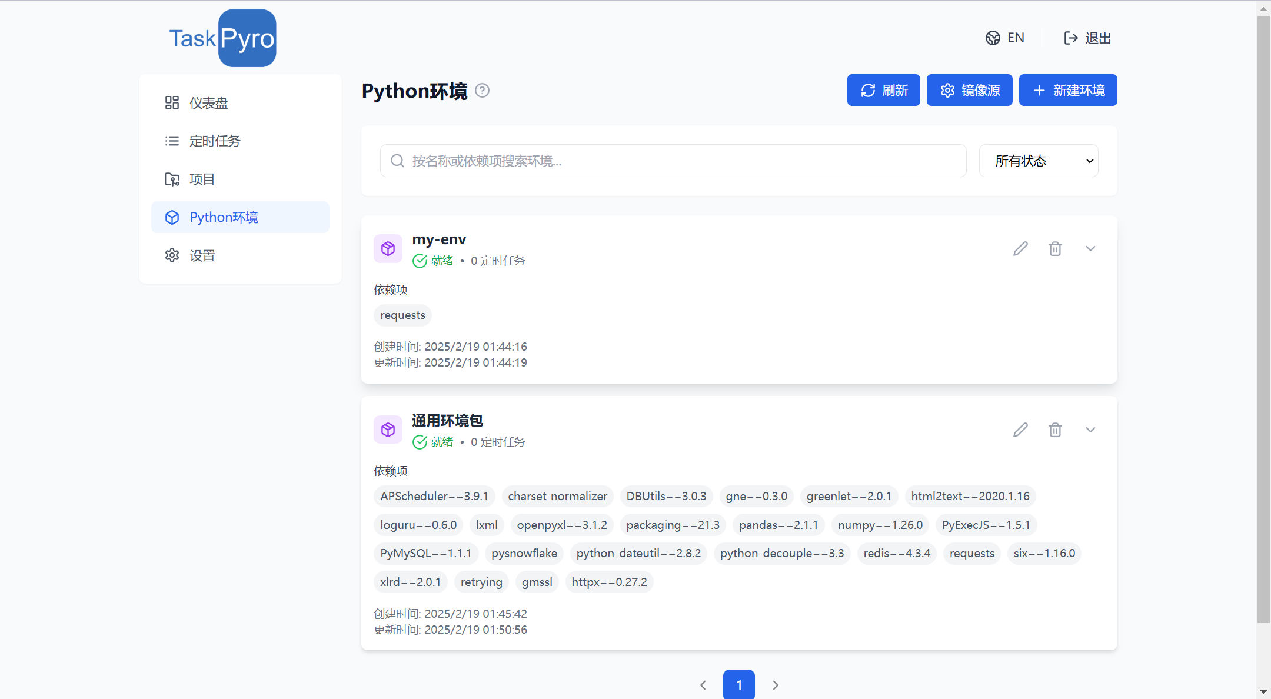Click the globe language icon near EN
This screenshot has width=1271, height=699.
point(993,38)
